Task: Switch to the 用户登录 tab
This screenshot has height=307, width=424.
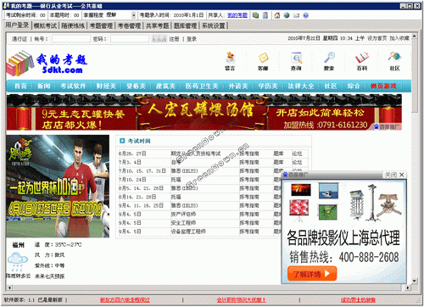Action: (17, 25)
